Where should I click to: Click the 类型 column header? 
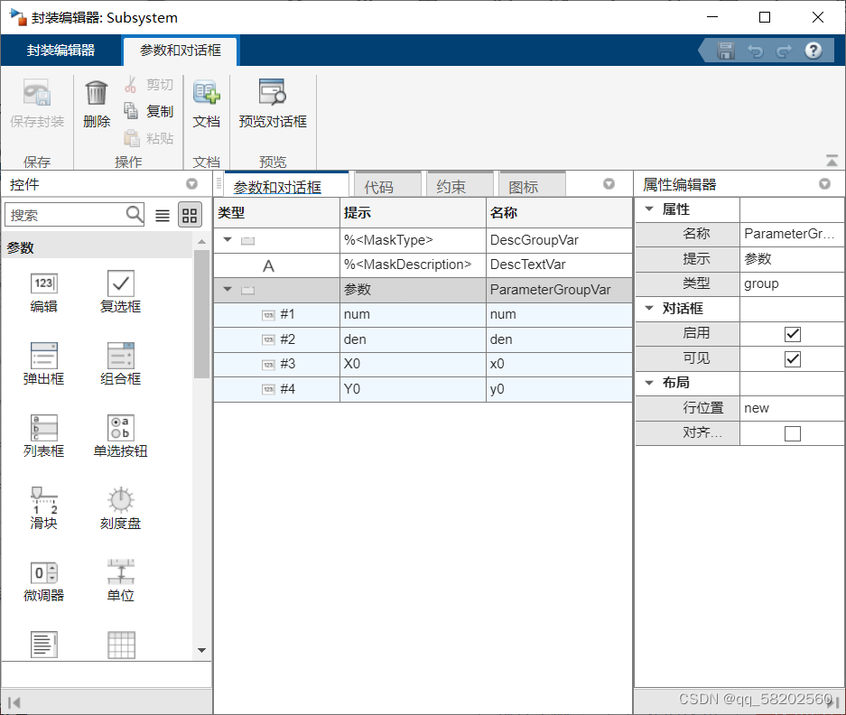pos(277,213)
